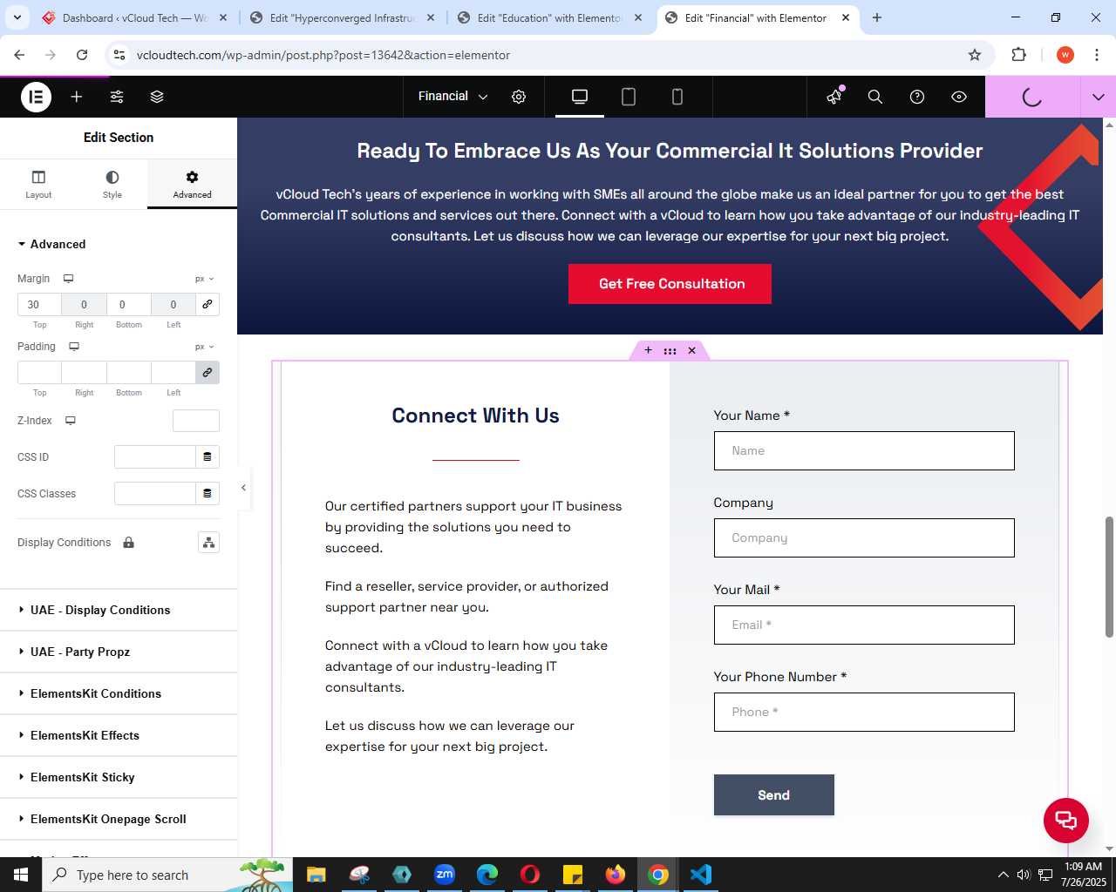The image size is (1116, 892).
Task: Click Get Free Consultation button
Action: pos(670,284)
